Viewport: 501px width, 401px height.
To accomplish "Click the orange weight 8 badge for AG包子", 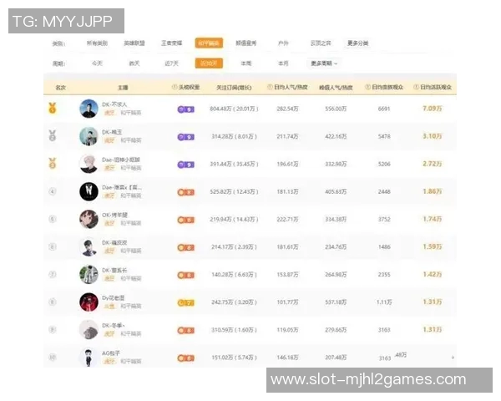I will pyautogui.click(x=186, y=358).
